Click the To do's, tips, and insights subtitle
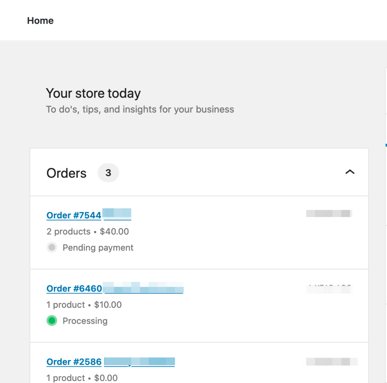 140,109
